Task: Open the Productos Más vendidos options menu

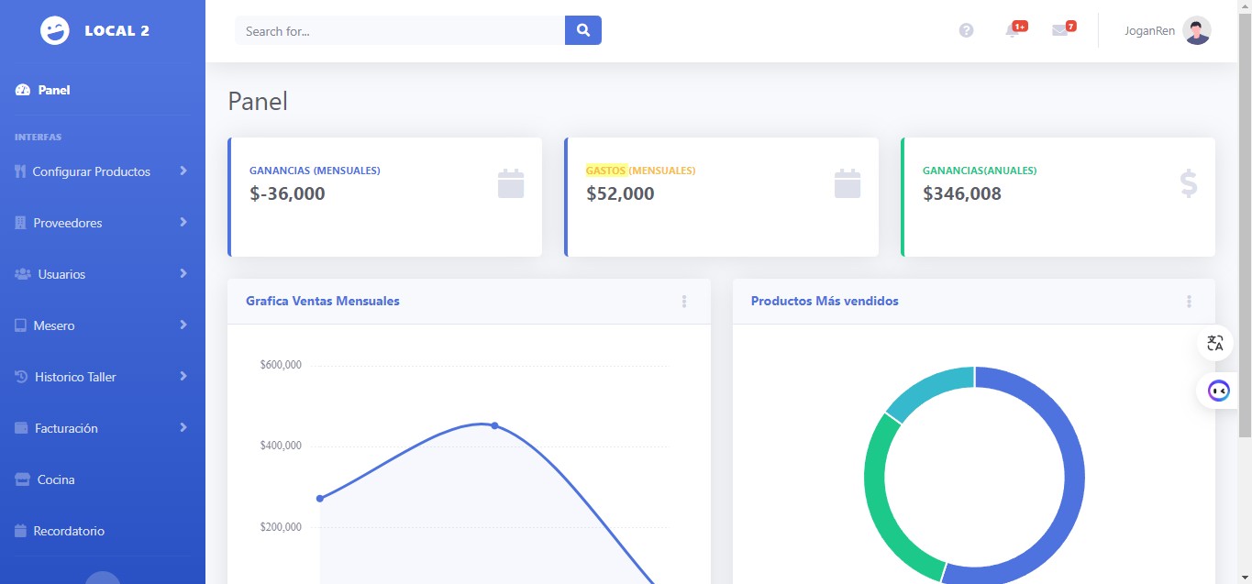Action: point(1189,302)
